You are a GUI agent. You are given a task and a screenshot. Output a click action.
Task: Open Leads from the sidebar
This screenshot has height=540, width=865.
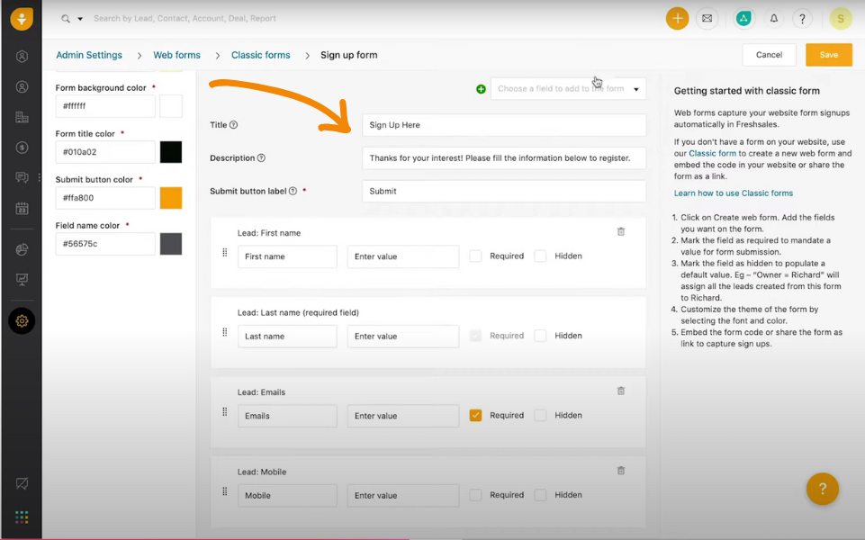coord(23,57)
